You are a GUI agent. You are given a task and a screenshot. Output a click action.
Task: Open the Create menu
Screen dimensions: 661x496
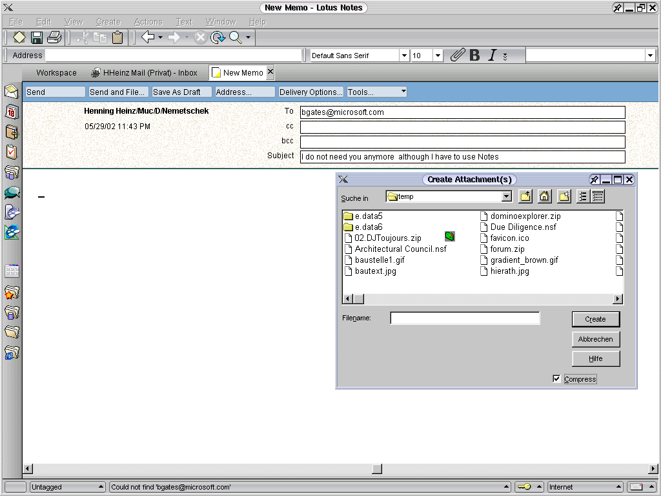coord(108,22)
